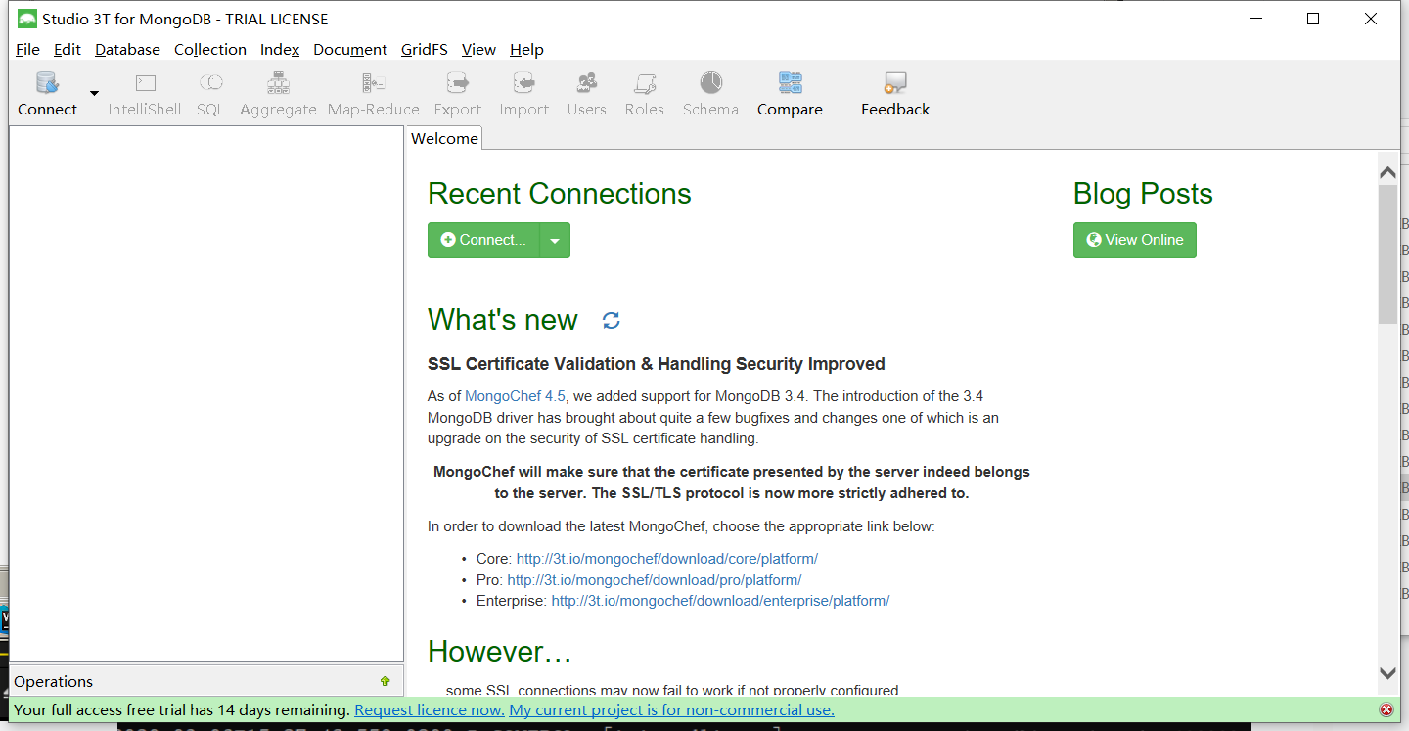Open the Connect toolbar dropdown arrow
1409x731 pixels.
coord(94,94)
